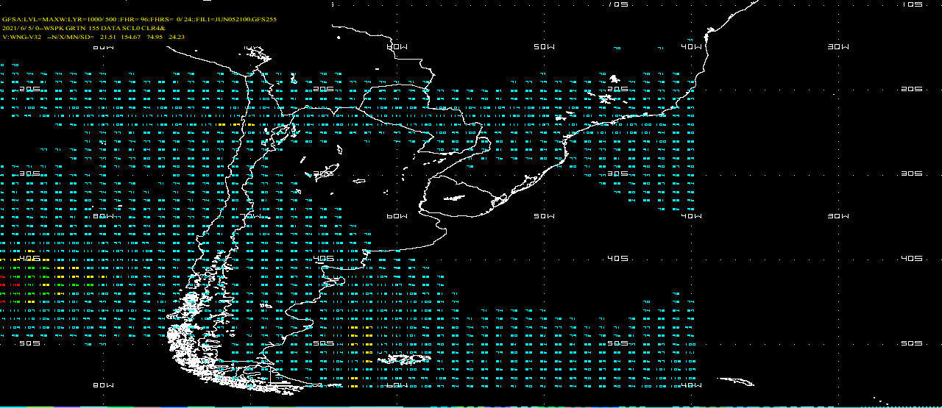942x408 pixels.
Task: Click the 60W longitude label in the middle row
Action: [397, 216]
